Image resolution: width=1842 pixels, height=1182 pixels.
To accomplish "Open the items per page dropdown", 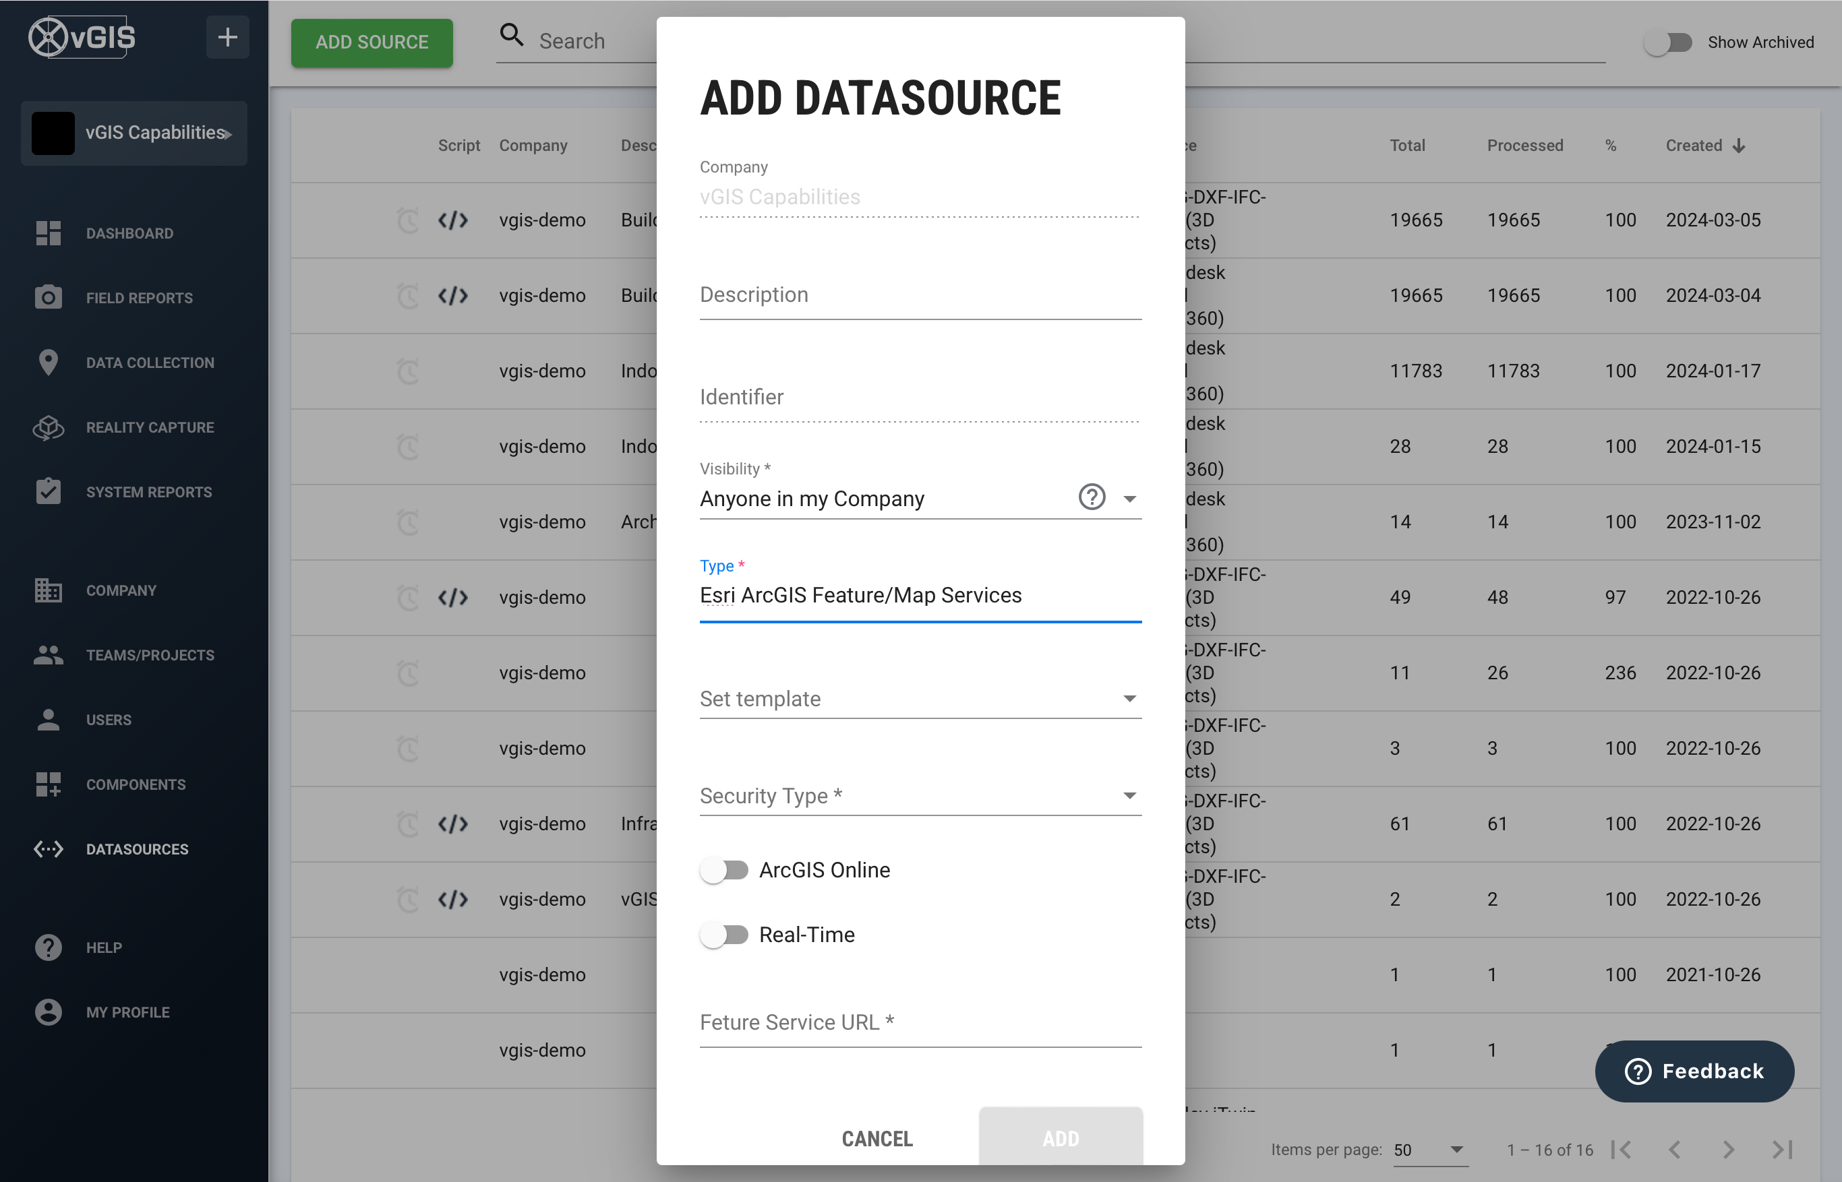I will tap(1429, 1150).
